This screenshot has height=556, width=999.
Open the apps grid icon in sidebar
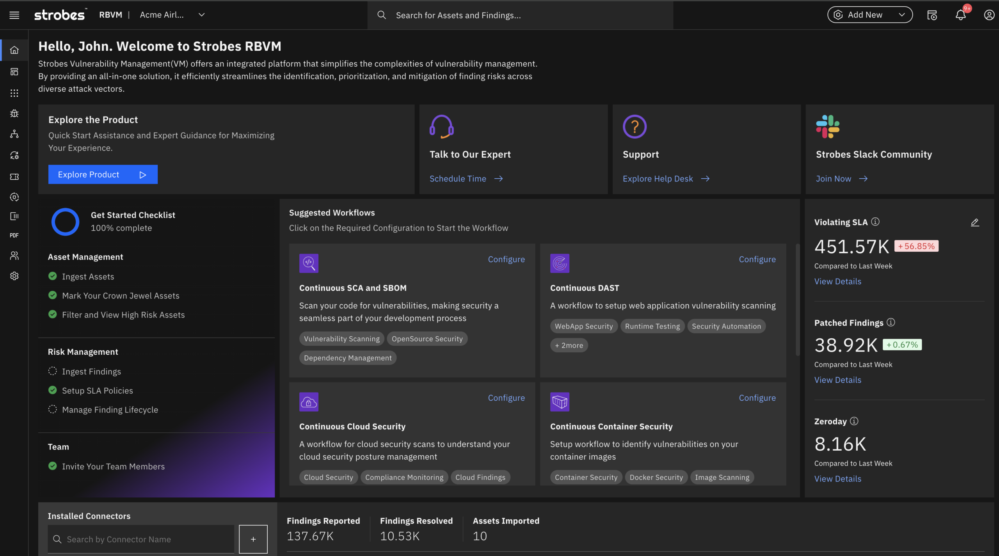14,93
